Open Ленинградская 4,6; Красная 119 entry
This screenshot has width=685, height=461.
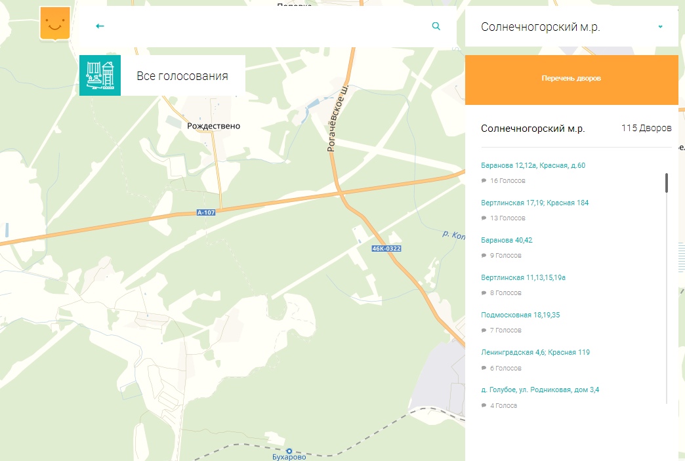coord(536,352)
